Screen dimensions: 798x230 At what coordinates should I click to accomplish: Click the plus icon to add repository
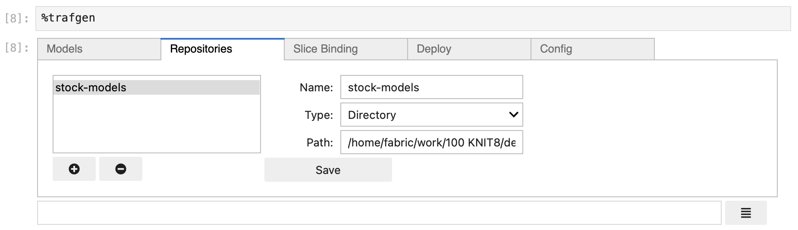coord(74,169)
